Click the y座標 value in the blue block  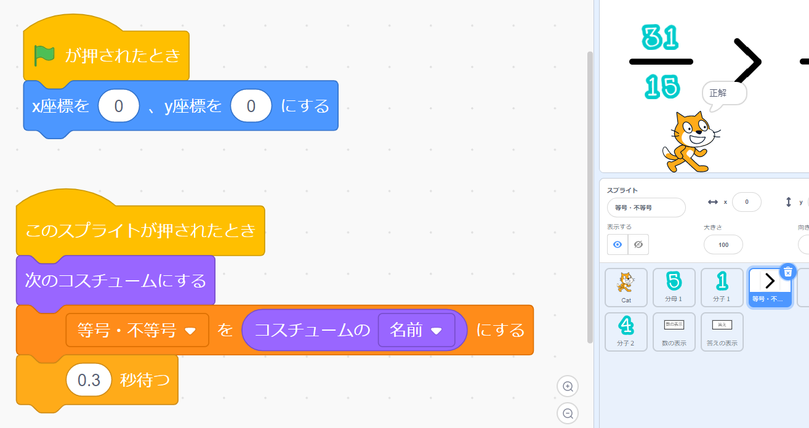point(251,106)
